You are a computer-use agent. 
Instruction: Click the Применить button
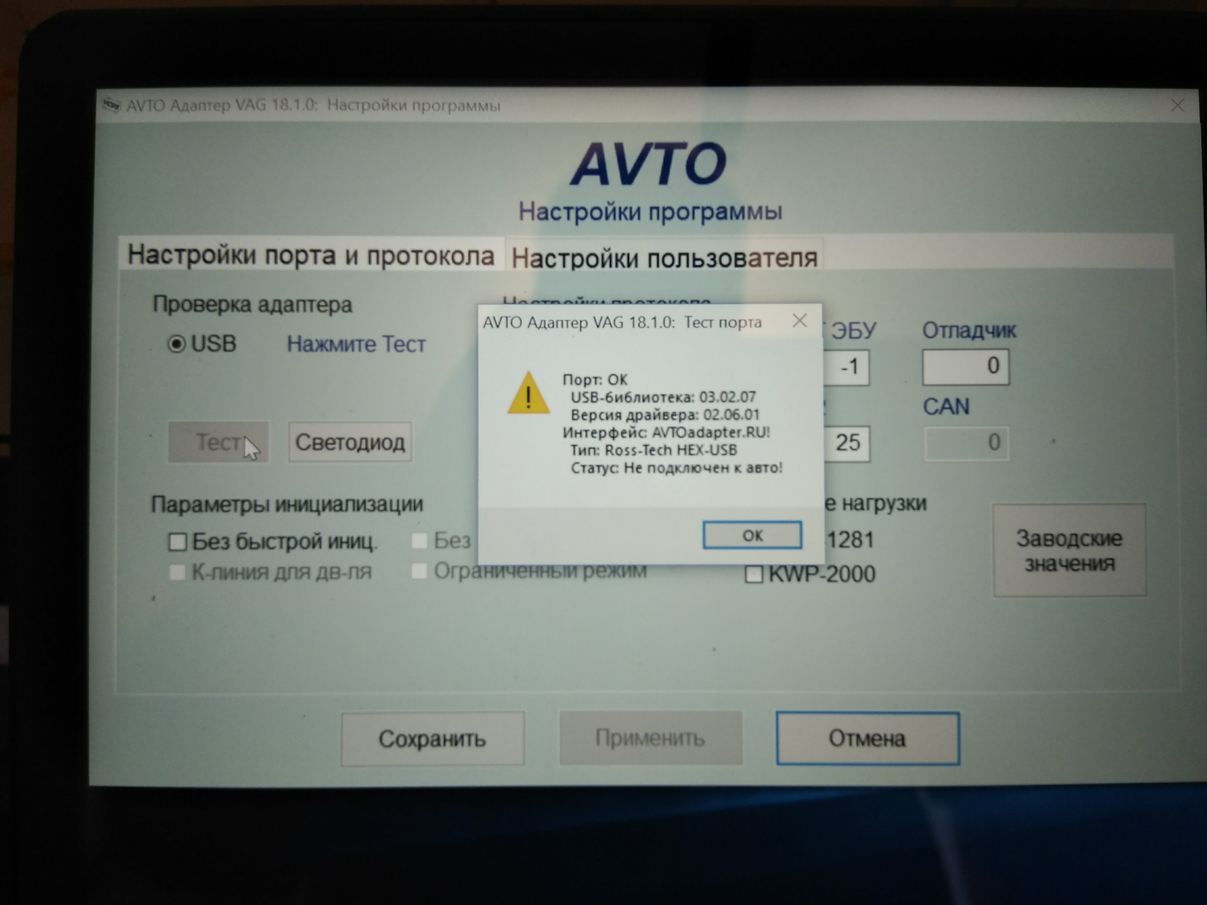[x=651, y=738]
